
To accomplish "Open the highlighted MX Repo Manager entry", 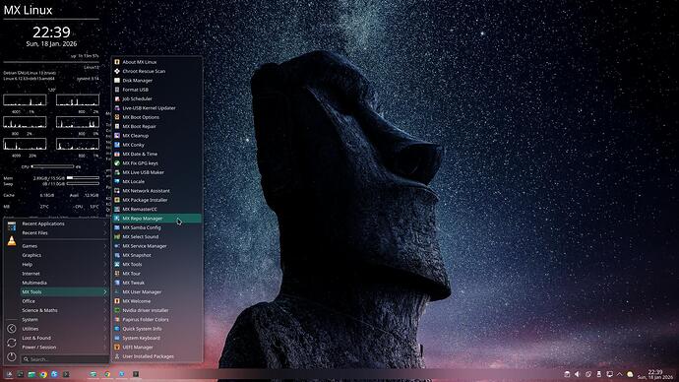I will pyautogui.click(x=156, y=219).
